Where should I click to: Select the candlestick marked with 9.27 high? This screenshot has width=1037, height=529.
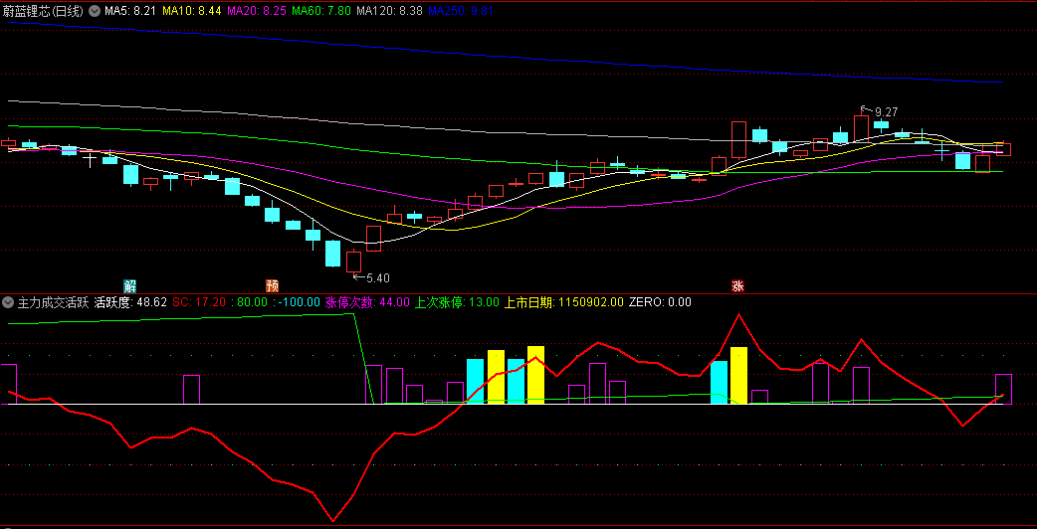(861, 125)
